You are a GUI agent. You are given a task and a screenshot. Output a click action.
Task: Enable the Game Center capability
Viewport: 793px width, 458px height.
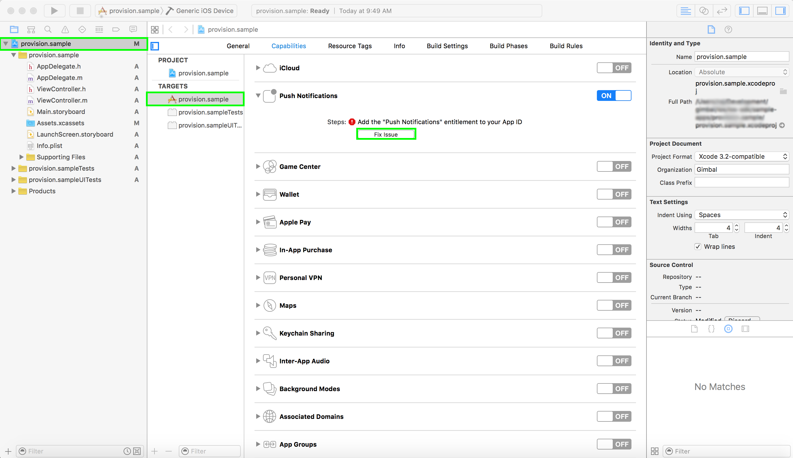pos(614,167)
